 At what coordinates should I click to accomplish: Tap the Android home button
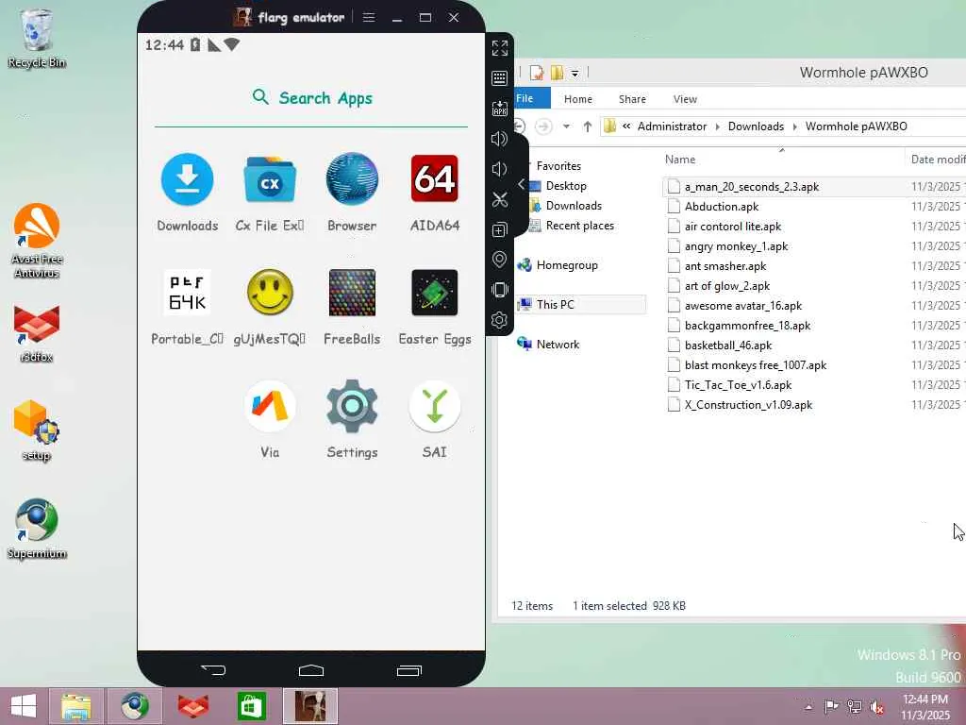pos(311,670)
